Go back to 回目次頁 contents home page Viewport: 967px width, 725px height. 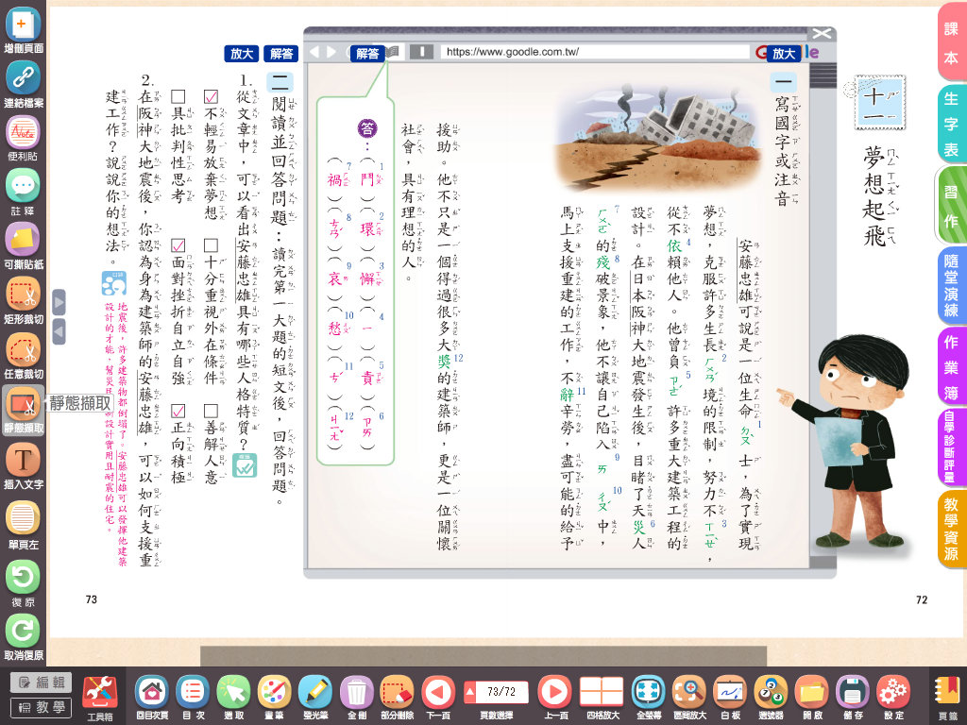(152, 698)
